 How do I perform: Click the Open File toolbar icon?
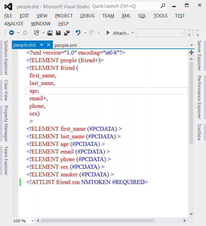(x=50, y=33)
